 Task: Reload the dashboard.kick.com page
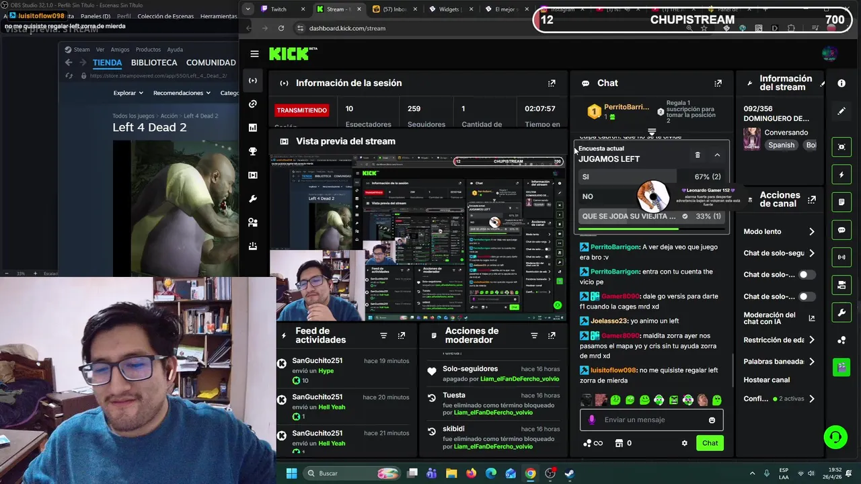pyautogui.click(x=281, y=28)
